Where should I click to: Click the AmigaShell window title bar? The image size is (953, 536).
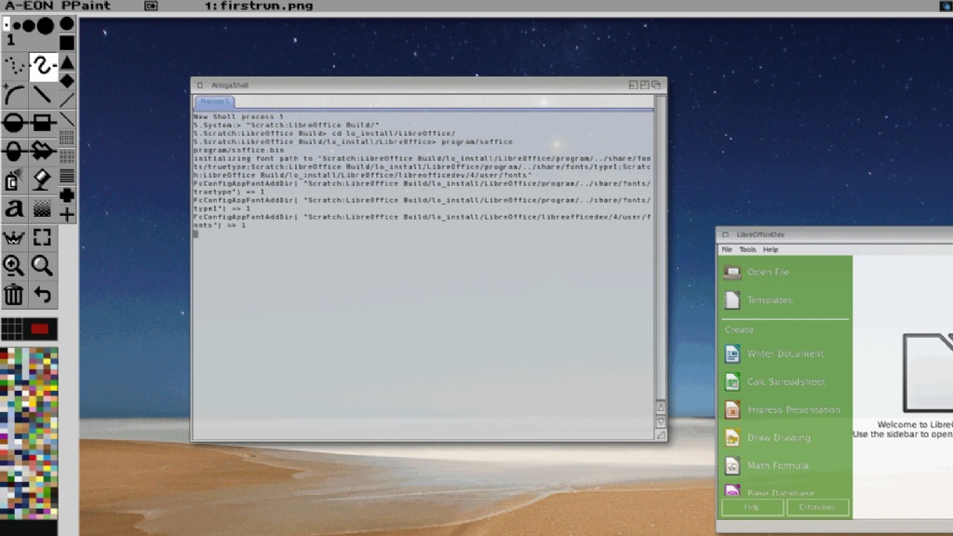[429, 85]
